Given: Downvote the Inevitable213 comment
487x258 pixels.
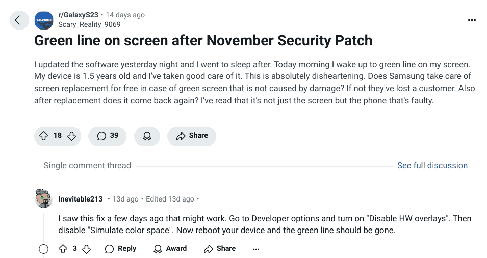Looking at the screenshot, I should point(87,249).
